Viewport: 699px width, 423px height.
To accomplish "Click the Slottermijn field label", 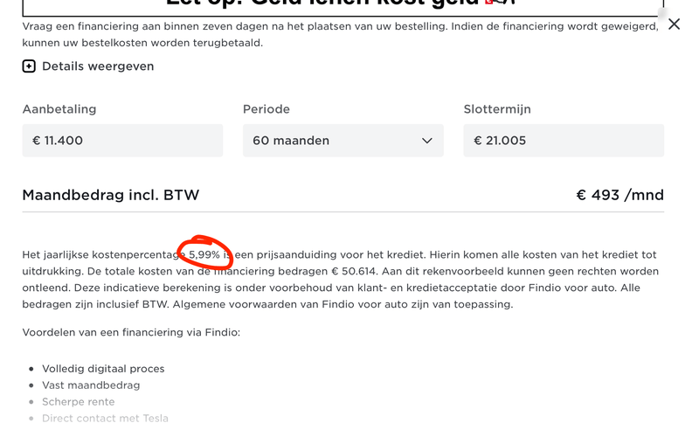I will (497, 109).
